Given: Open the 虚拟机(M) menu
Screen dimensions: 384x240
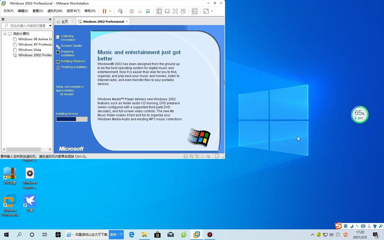Looking at the screenshot, I should pyautogui.click(x=55, y=11).
